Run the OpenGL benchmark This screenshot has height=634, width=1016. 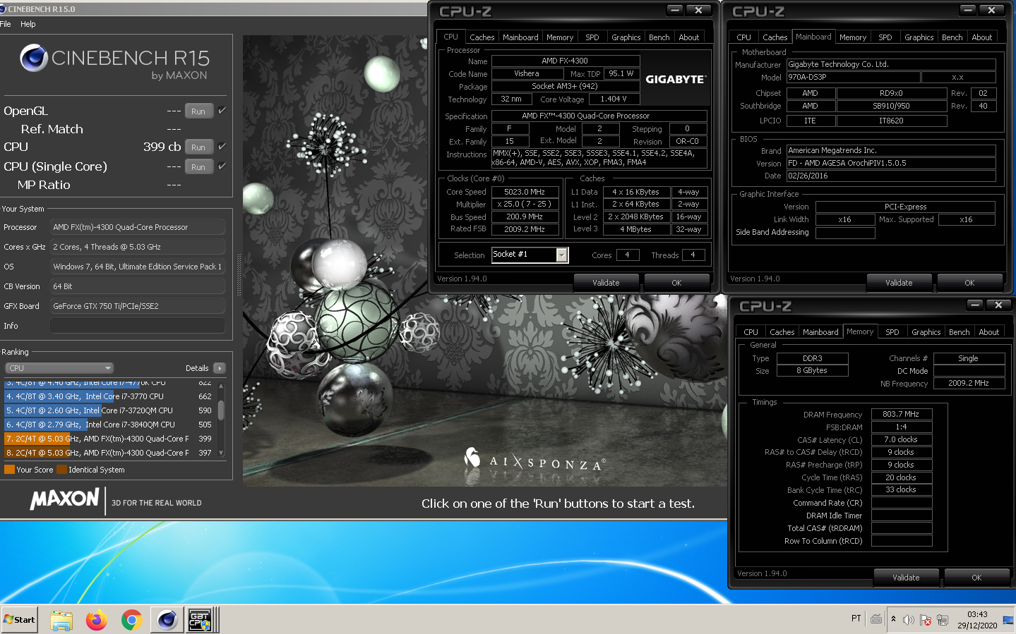198,111
